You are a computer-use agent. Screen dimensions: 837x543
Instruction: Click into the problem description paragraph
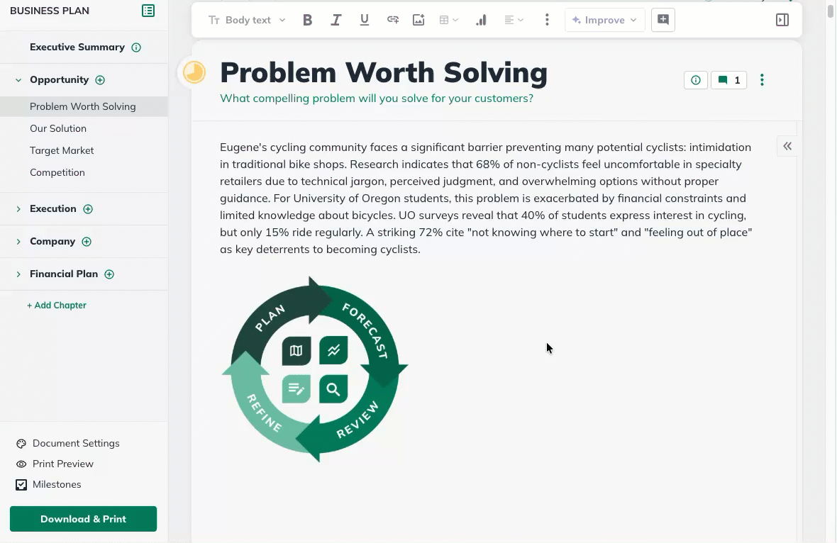pos(487,198)
